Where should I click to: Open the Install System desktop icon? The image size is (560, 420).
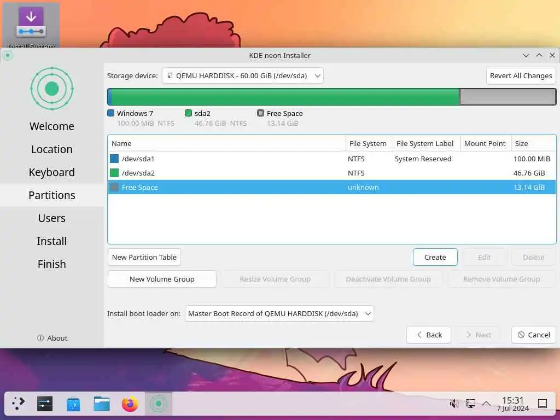click(x=31, y=25)
